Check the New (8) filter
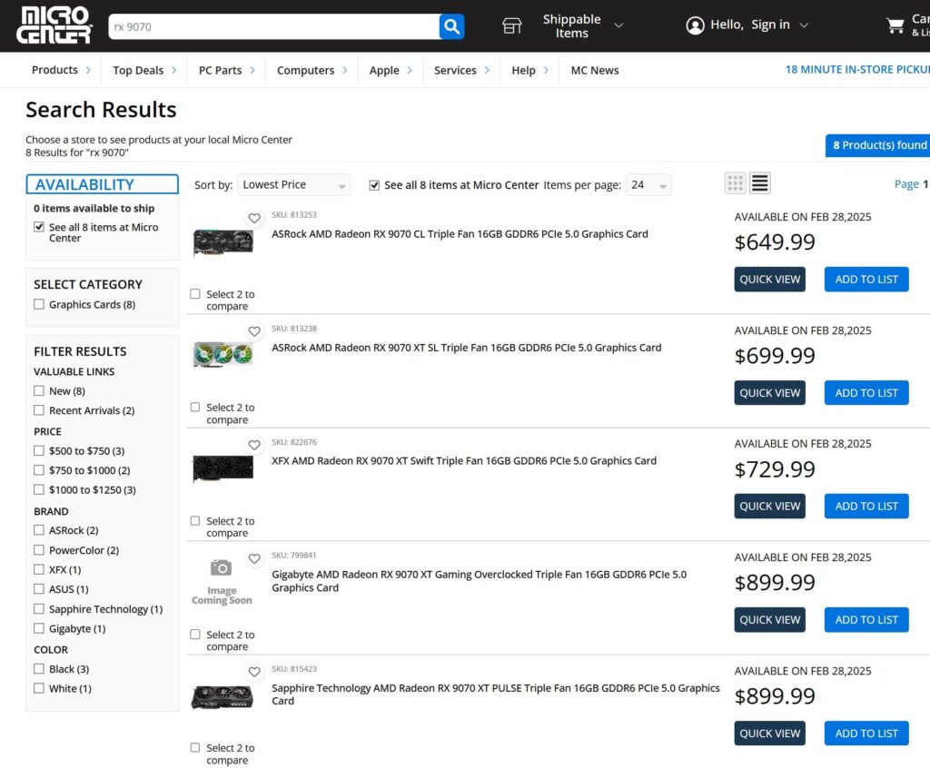This screenshot has width=930, height=768. [x=39, y=391]
